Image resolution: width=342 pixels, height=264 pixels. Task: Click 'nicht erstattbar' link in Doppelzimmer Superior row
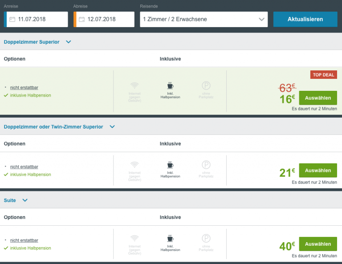[x=24, y=88]
